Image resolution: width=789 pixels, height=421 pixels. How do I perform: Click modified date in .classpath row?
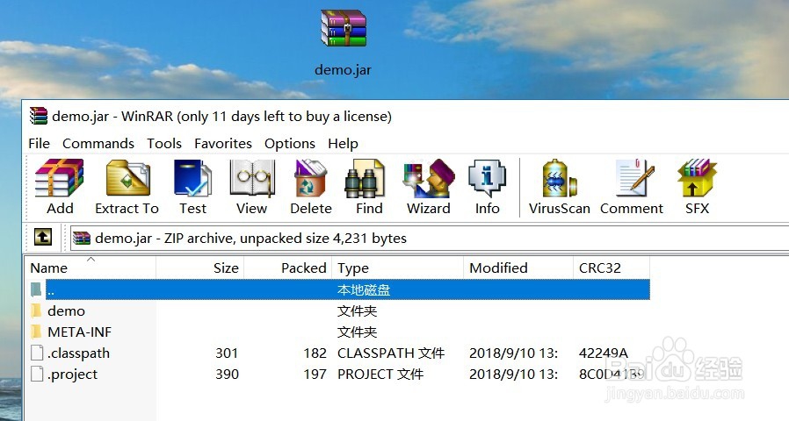(x=513, y=353)
